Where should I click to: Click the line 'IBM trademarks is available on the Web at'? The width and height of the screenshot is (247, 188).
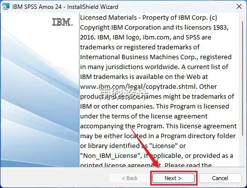pos(144,77)
